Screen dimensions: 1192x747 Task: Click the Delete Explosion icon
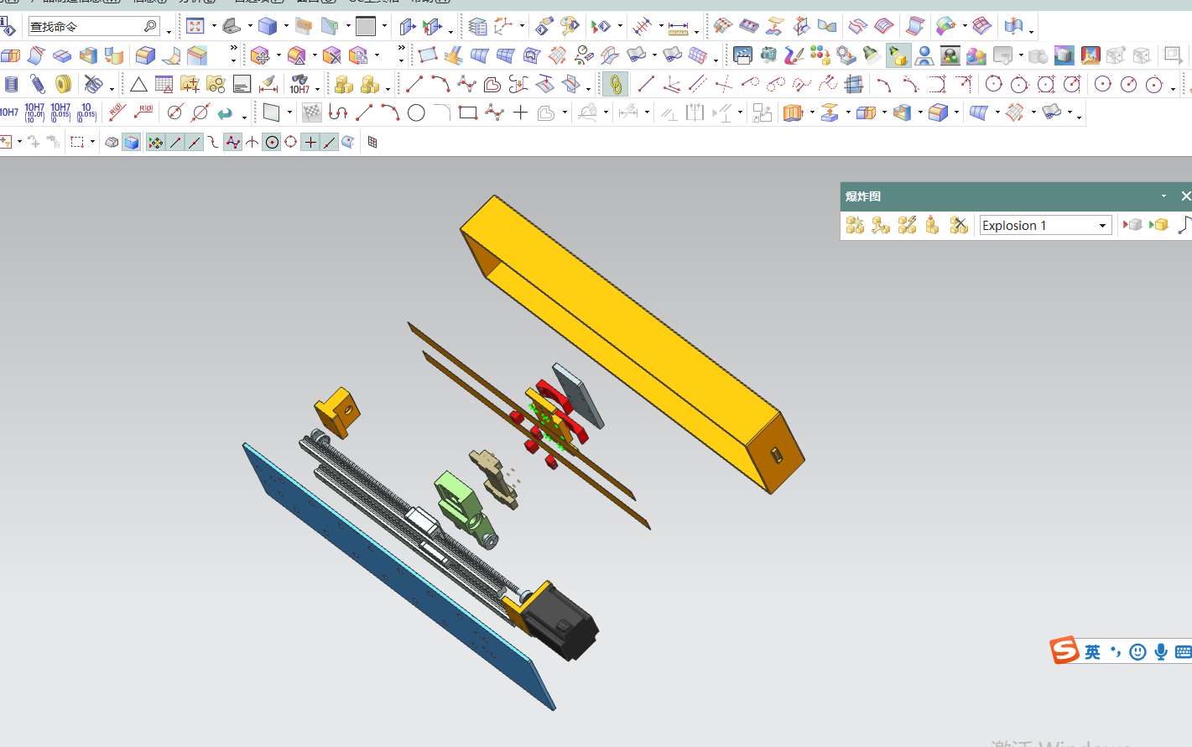tap(959, 225)
